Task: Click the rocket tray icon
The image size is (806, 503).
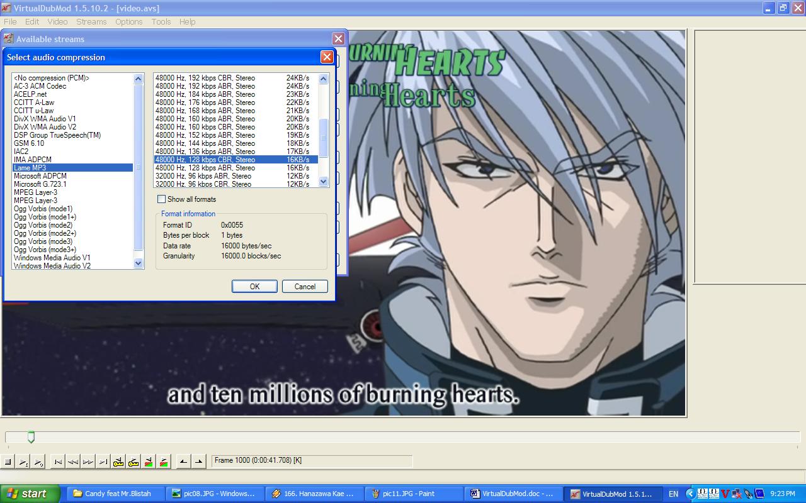Action: [x=748, y=494]
